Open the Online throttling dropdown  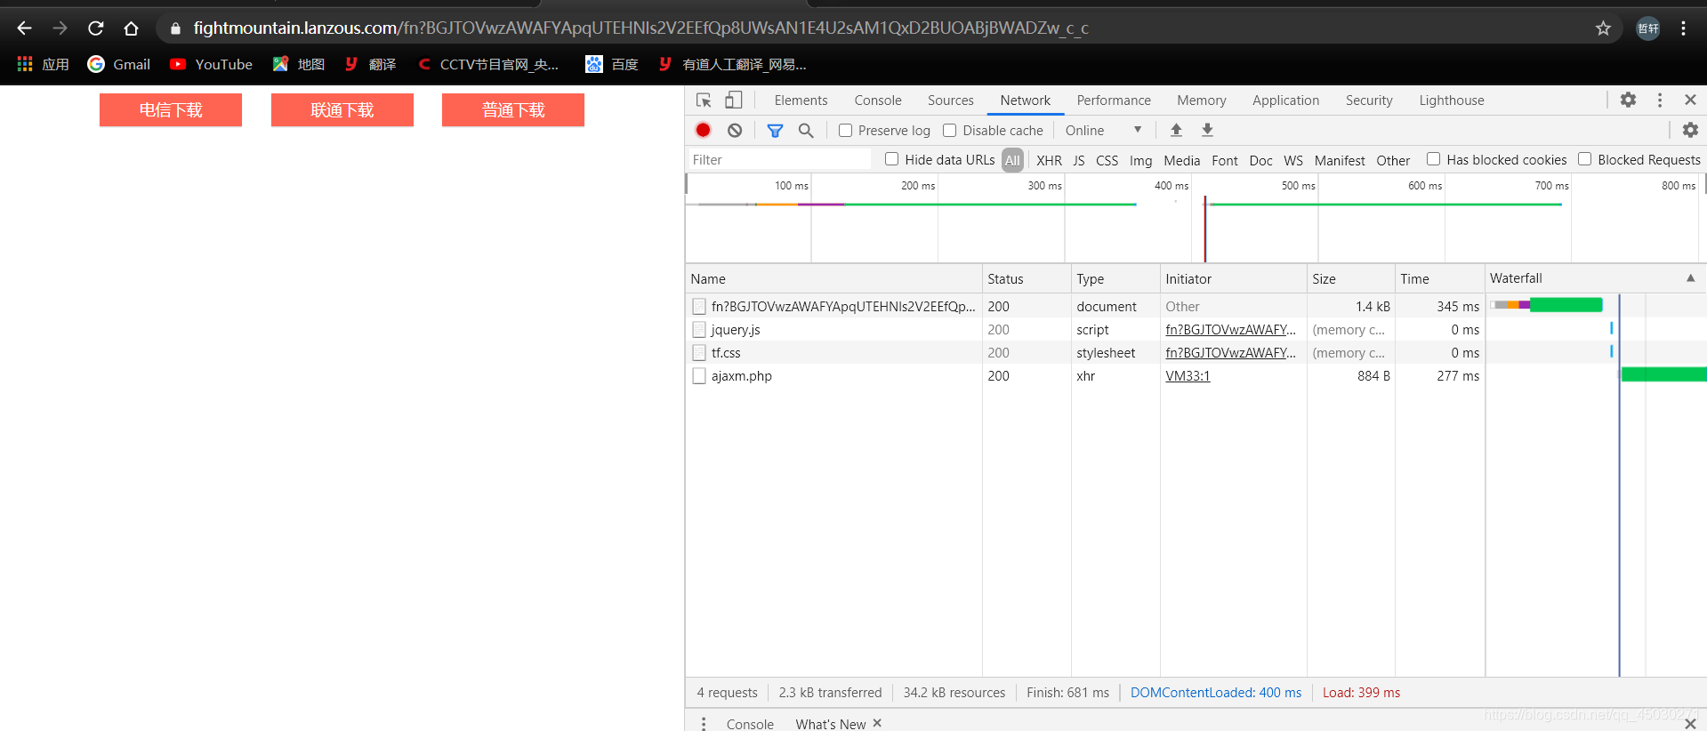(1103, 130)
